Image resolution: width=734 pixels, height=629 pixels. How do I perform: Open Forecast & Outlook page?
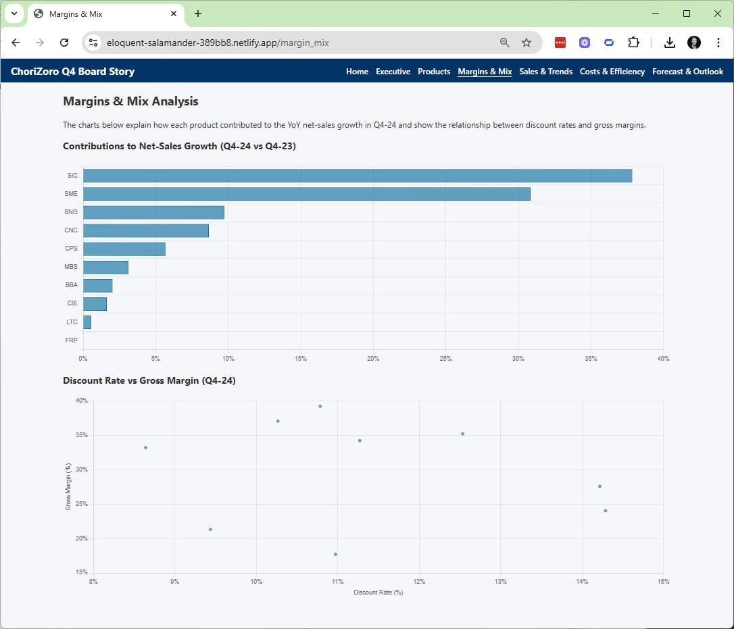pos(687,72)
